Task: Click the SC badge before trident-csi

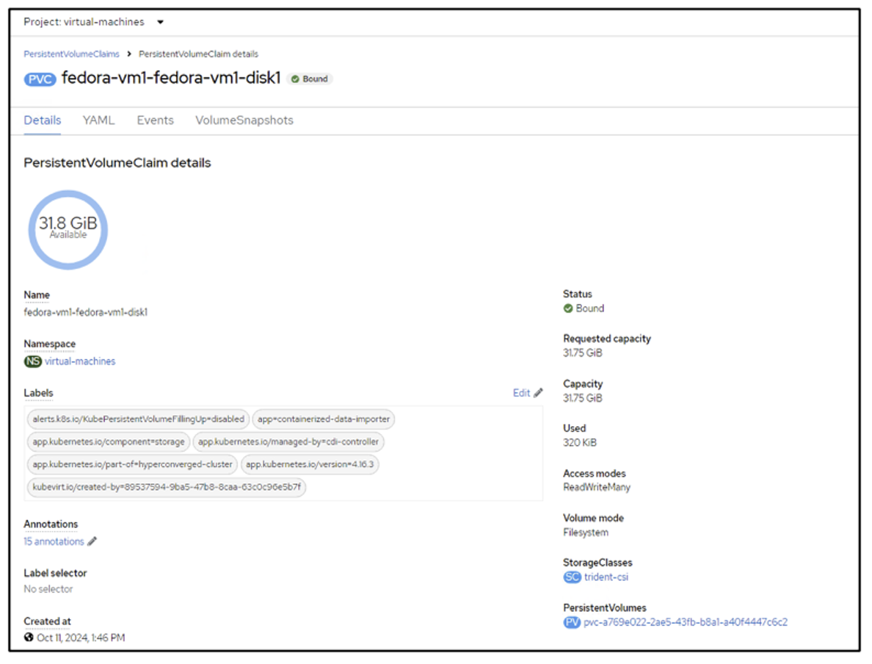Action: (571, 577)
